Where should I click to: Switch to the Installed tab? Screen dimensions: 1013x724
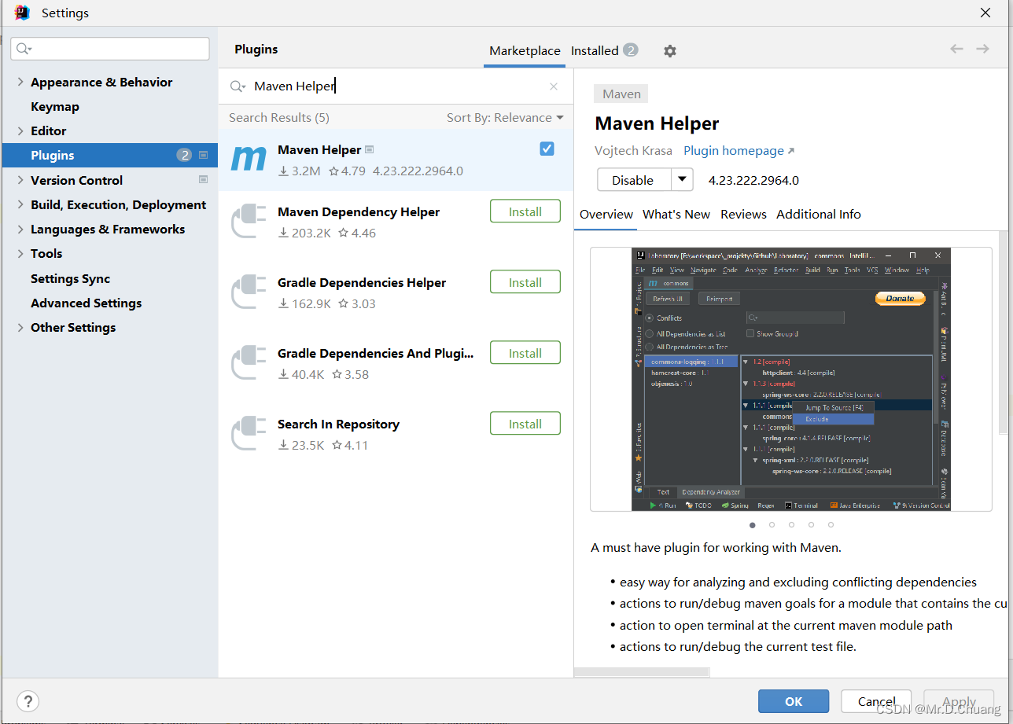pyautogui.click(x=595, y=50)
